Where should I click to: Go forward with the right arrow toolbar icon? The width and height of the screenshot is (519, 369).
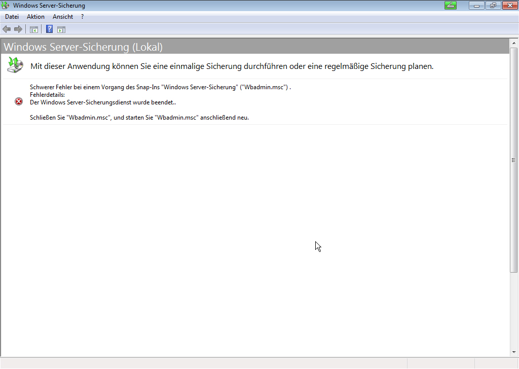point(18,29)
